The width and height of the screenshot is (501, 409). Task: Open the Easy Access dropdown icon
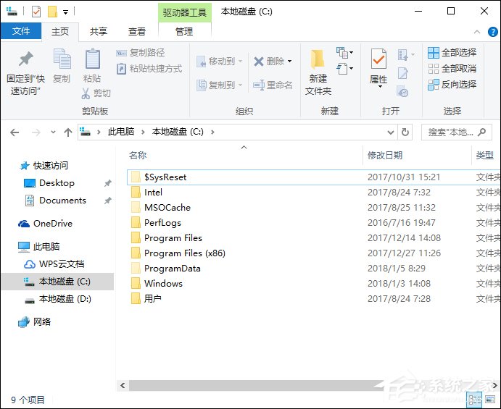345,68
